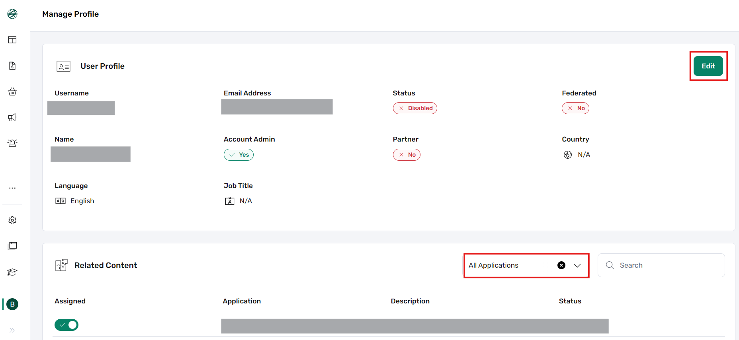Open the All Applications dropdown
The width and height of the screenshot is (739, 340).
[526, 265]
